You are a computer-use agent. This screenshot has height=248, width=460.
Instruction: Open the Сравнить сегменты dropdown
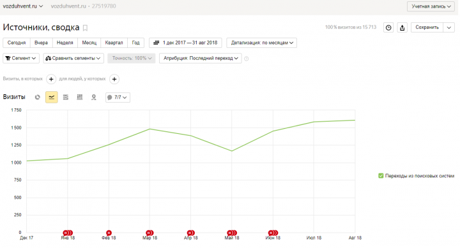click(73, 58)
